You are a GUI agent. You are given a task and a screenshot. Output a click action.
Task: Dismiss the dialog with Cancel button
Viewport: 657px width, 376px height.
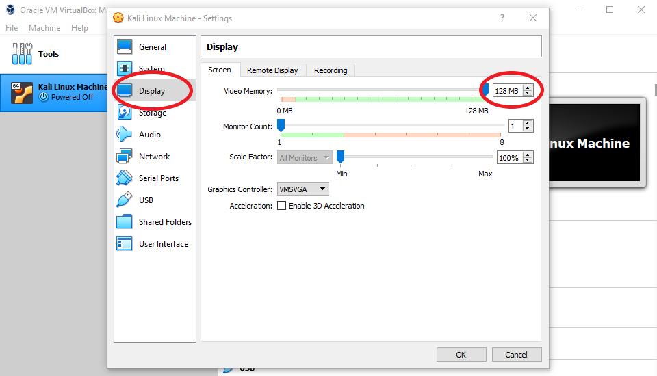click(516, 355)
